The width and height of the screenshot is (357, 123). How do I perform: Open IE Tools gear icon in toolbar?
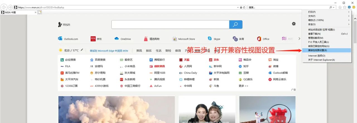349,7
